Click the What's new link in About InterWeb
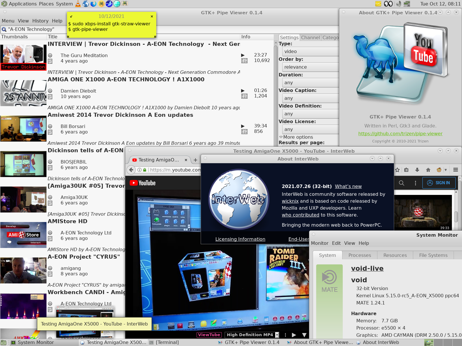 [x=348, y=186]
